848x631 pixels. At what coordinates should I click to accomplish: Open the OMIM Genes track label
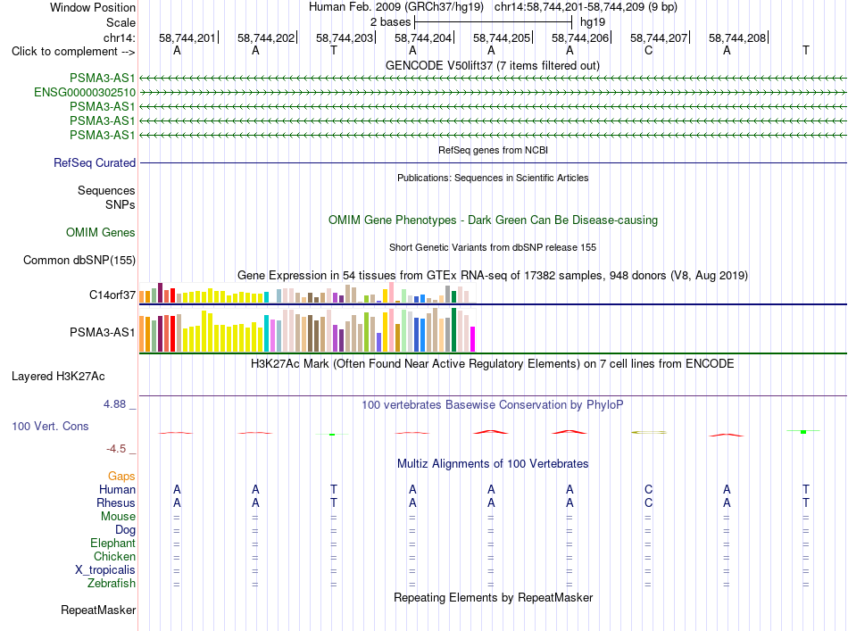101,233
